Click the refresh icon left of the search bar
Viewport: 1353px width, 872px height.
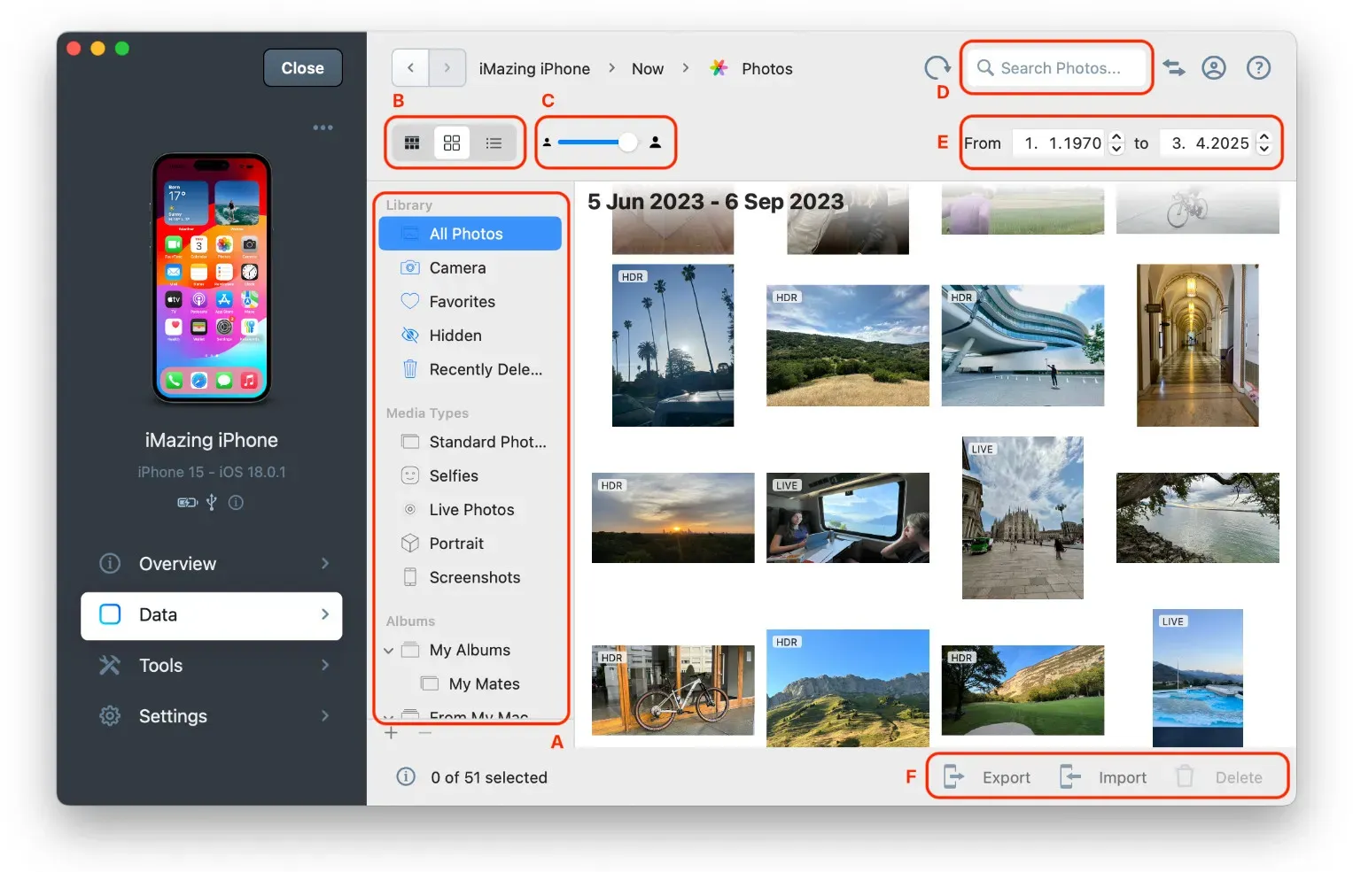click(936, 67)
